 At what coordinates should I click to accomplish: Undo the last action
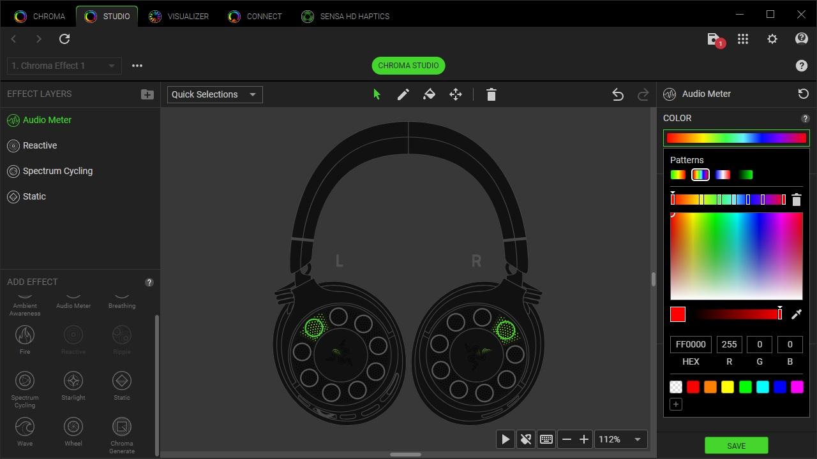[x=618, y=94]
